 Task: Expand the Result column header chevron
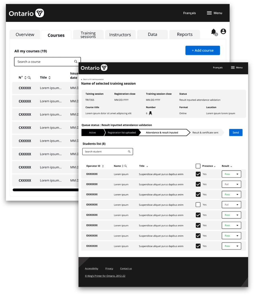pyautogui.click(x=231, y=166)
